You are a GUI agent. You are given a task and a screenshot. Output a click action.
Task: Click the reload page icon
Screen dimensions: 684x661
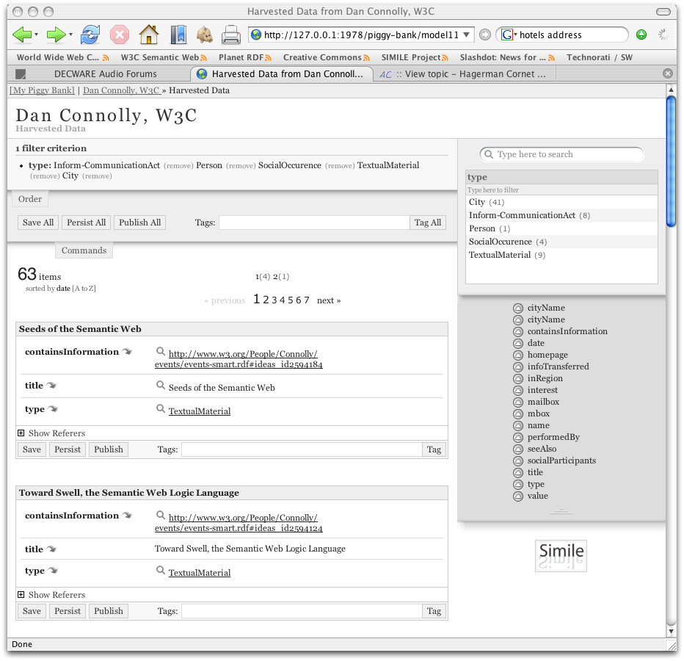pyautogui.click(x=90, y=35)
